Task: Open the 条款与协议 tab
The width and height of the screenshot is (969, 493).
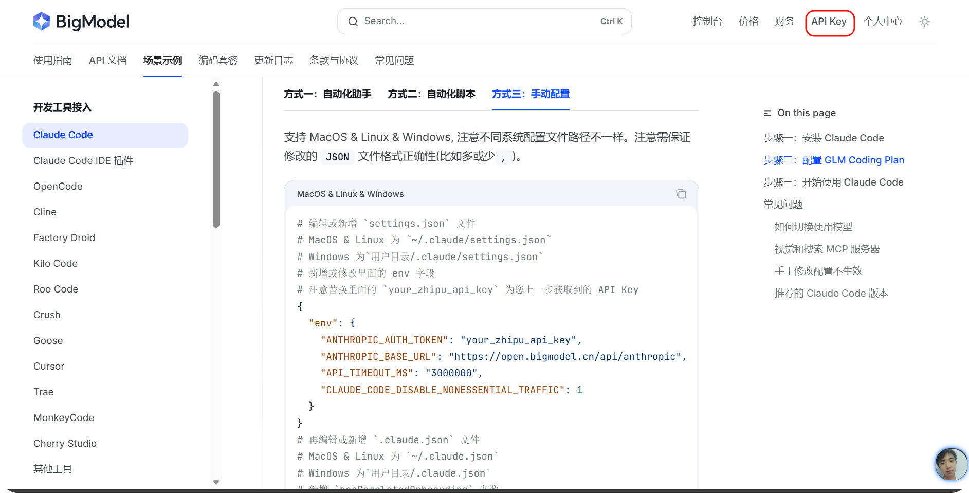Action: [334, 61]
